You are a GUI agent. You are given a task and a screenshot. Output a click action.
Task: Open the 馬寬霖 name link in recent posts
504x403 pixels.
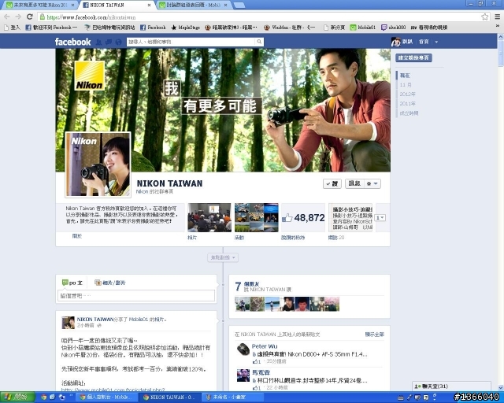click(x=261, y=372)
